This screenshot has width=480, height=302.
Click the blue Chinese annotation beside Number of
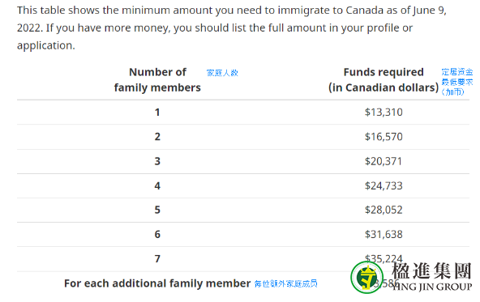pos(222,73)
